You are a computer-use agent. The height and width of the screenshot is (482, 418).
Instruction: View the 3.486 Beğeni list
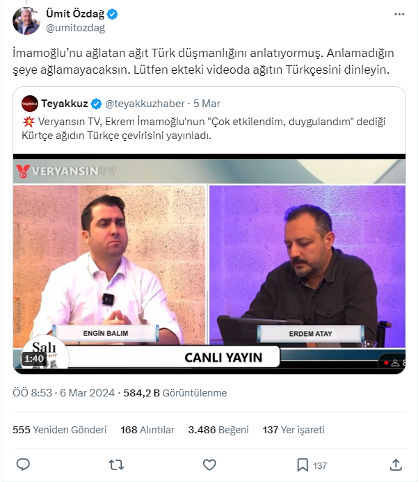point(218,429)
